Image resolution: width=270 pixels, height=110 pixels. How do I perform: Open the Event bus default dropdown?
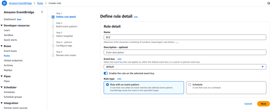pos(185,67)
